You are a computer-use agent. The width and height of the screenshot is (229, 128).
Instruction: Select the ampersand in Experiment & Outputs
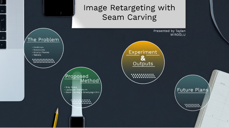point(143,58)
